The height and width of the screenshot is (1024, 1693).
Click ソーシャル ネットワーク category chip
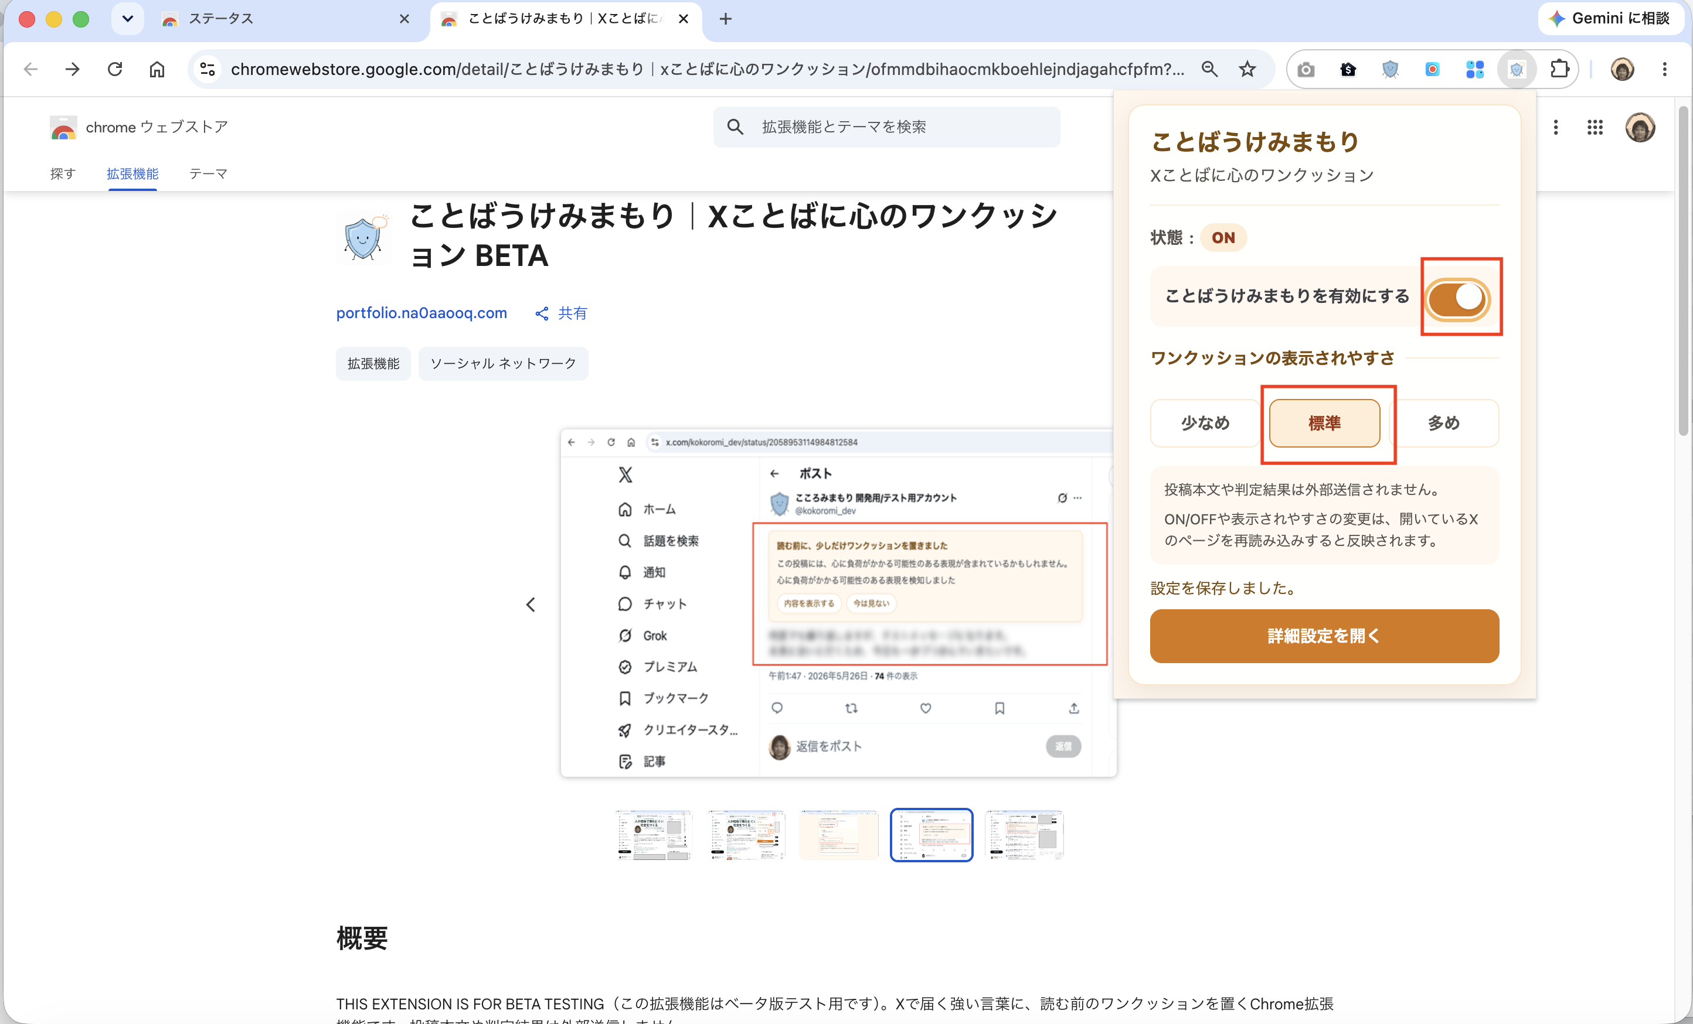(x=503, y=363)
